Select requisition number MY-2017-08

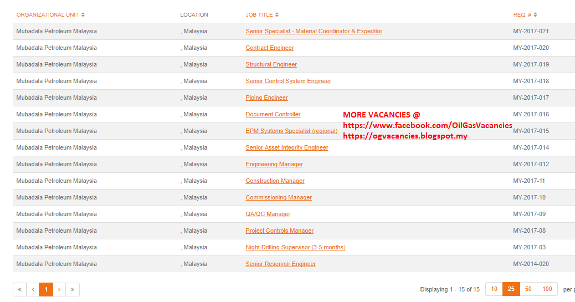click(x=529, y=231)
